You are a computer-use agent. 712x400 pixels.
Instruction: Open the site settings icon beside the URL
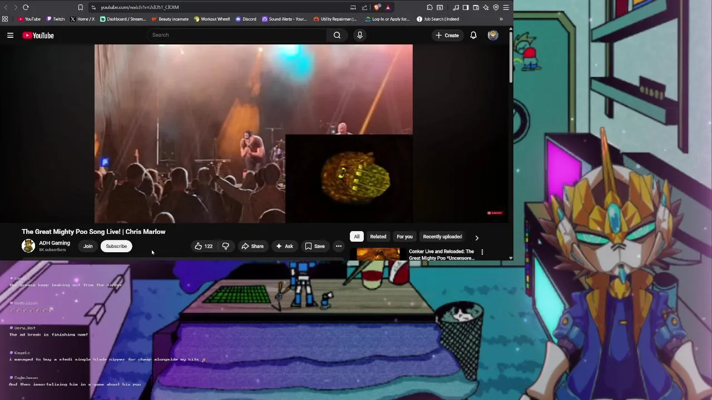tap(93, 7)
